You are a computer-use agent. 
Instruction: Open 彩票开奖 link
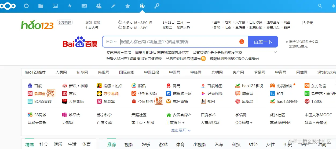click(x=273, y=27)
